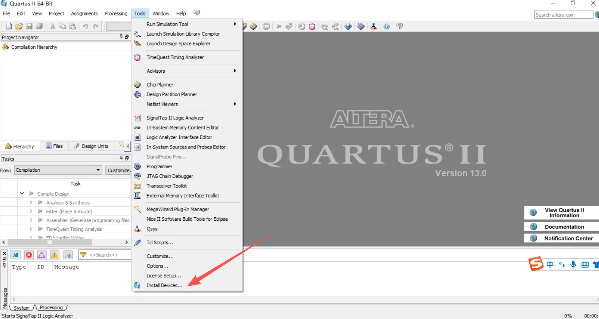Pin the Project Navigator panel
The image size is (599, 319).
click(121, 37)
